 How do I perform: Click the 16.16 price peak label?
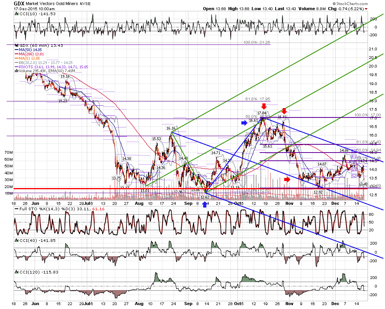(171, 128)
